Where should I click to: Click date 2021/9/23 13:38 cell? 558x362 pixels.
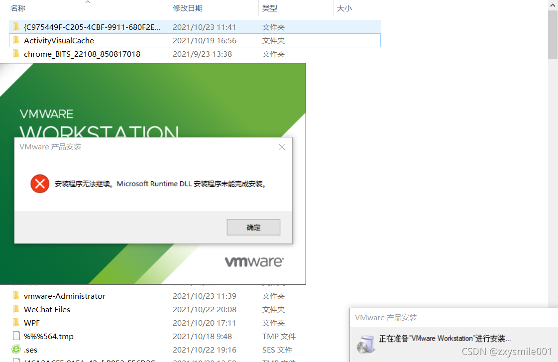[x=202, y=54]
